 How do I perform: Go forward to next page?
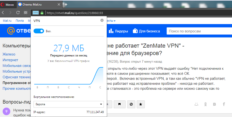click(x=10, y=13)
